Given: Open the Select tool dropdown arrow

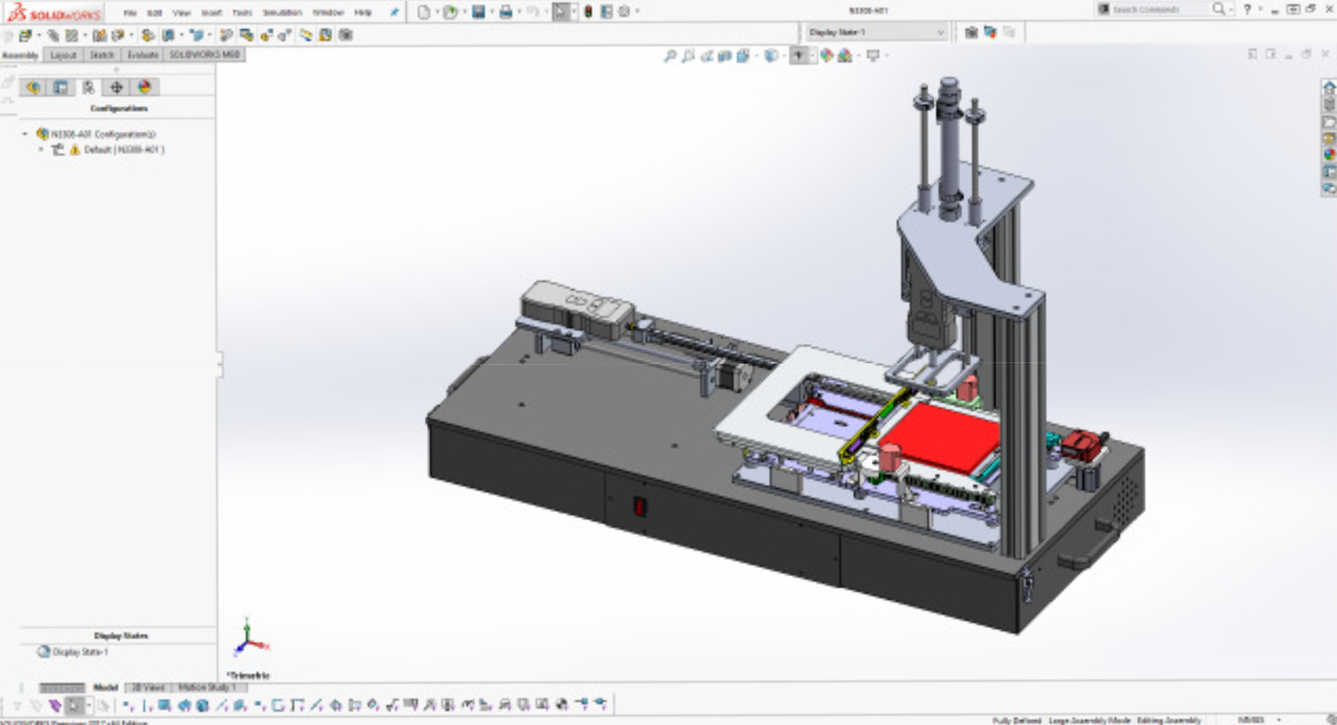Looking at the screenshot, I should click(x=574, y=12).
